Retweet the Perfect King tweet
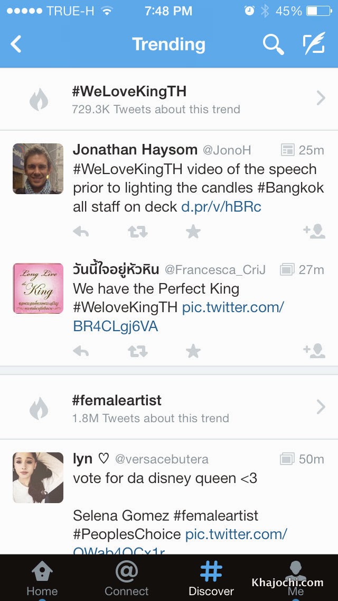338x601 pixels. [137, 351]
